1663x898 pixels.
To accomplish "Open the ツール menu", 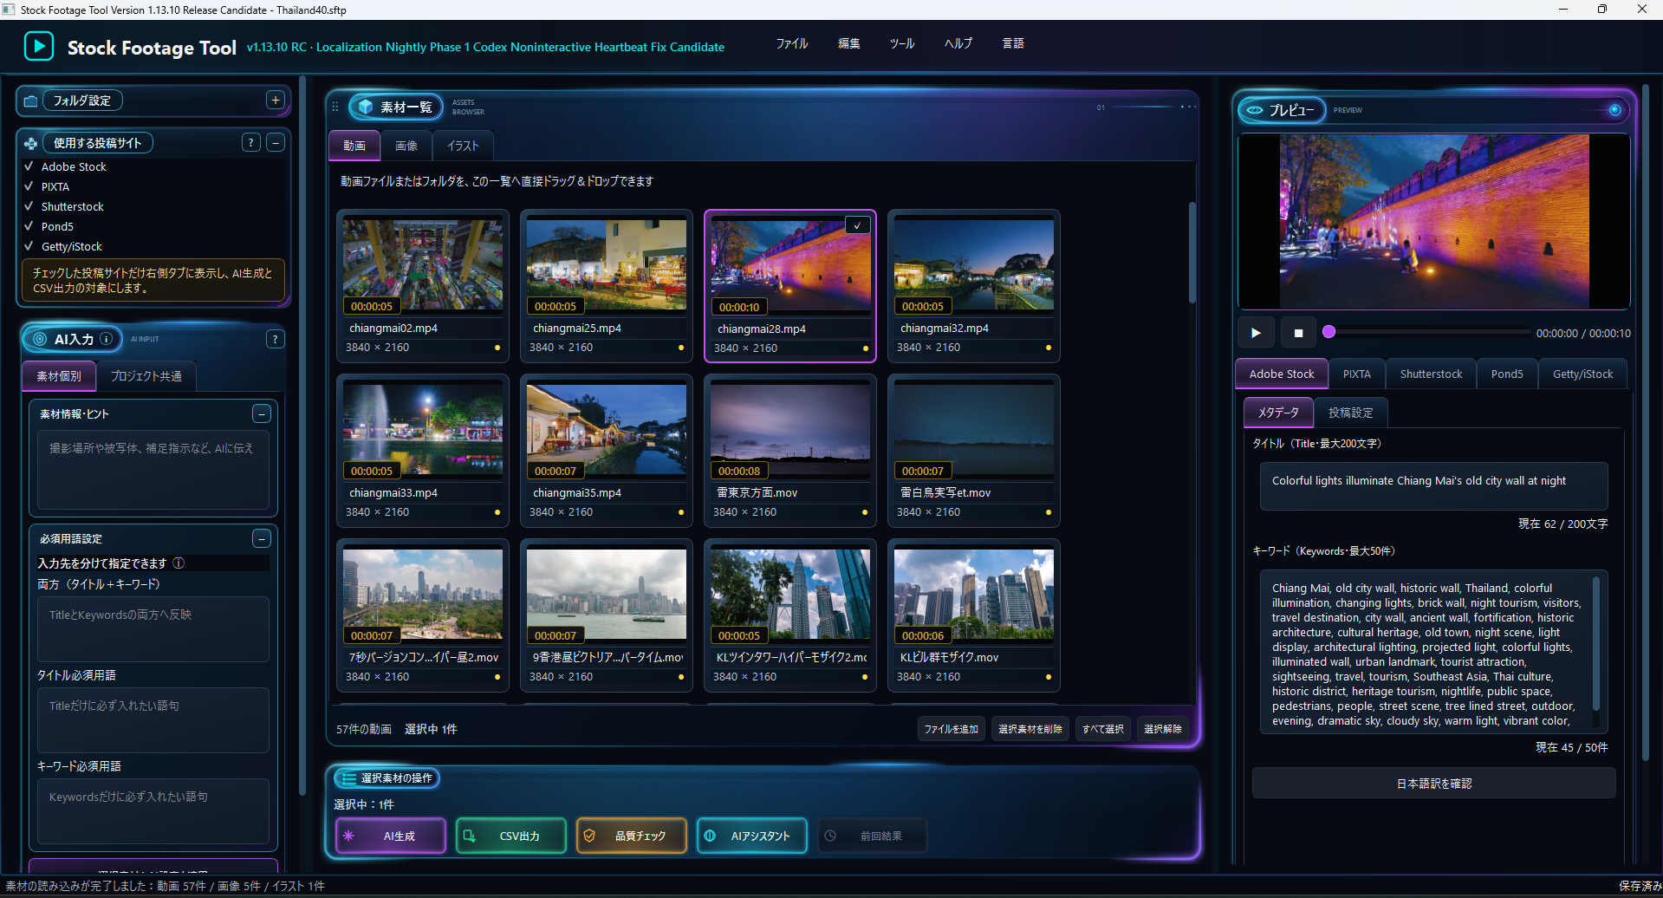I will (902, 43).
